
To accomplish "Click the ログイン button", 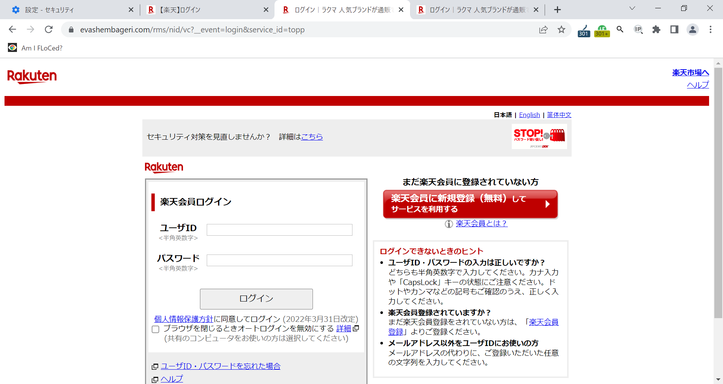I will (x=256, y=299).
